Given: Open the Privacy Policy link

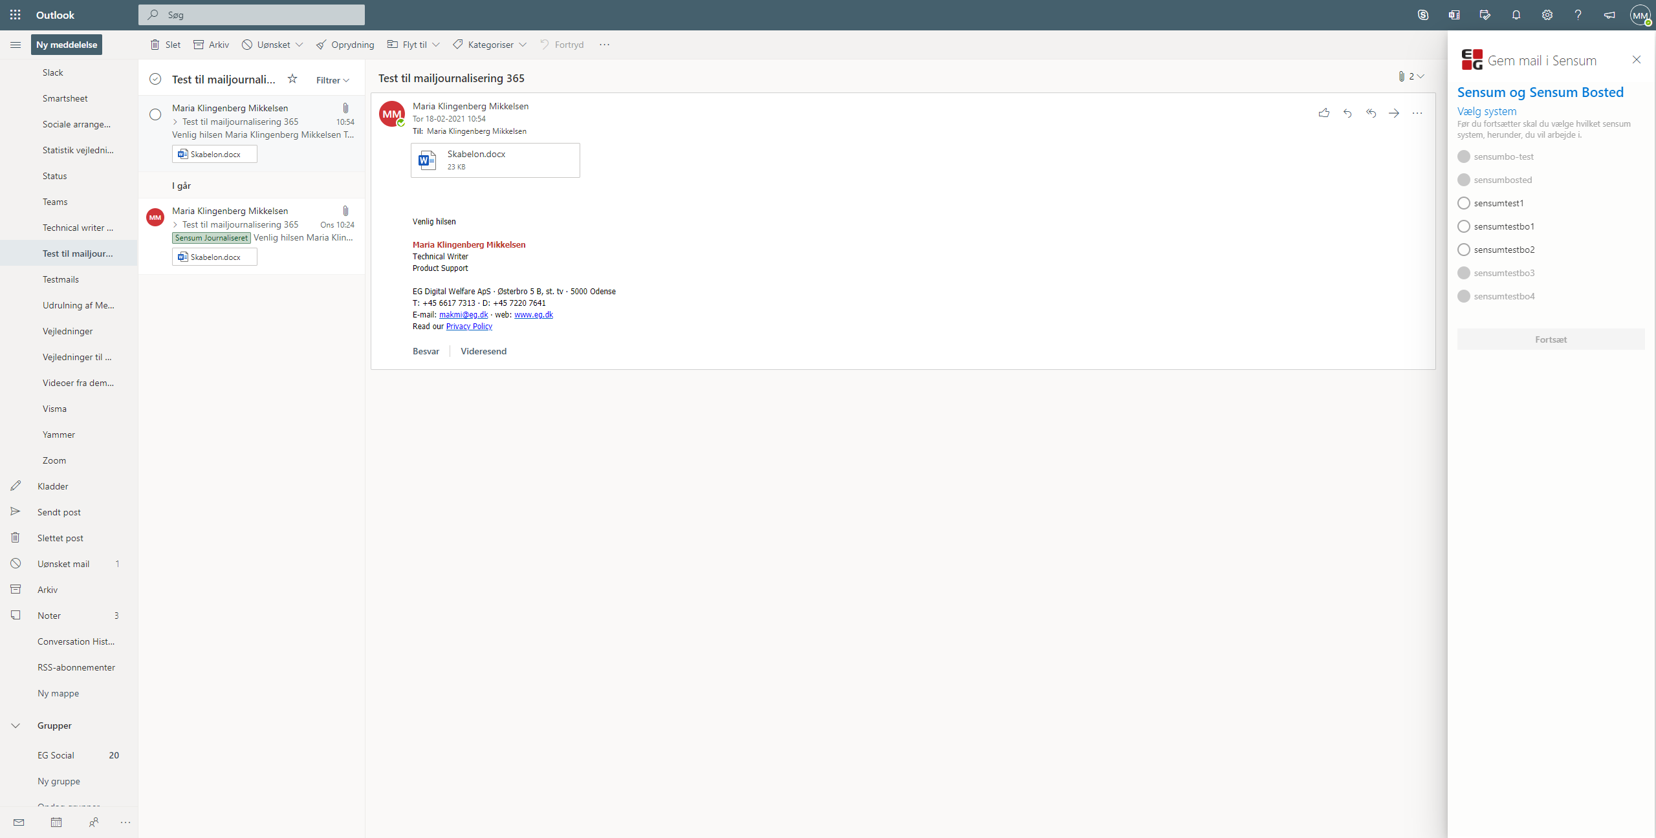Looking at the screenshot, I should 469,327.
